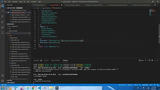This screenshot has width=160, height=90.
Task: Open the Accounts icon in activity bar
Action: [x=2, y=75]
